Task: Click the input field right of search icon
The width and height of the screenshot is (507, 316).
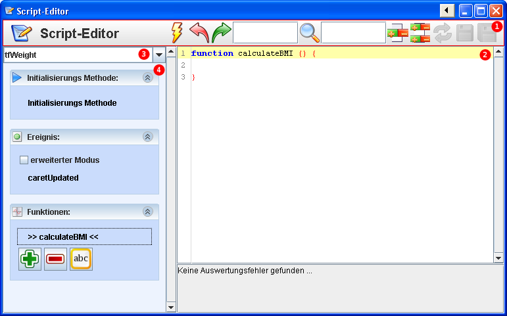Action: pyautogui.click(x=353, y=33)
